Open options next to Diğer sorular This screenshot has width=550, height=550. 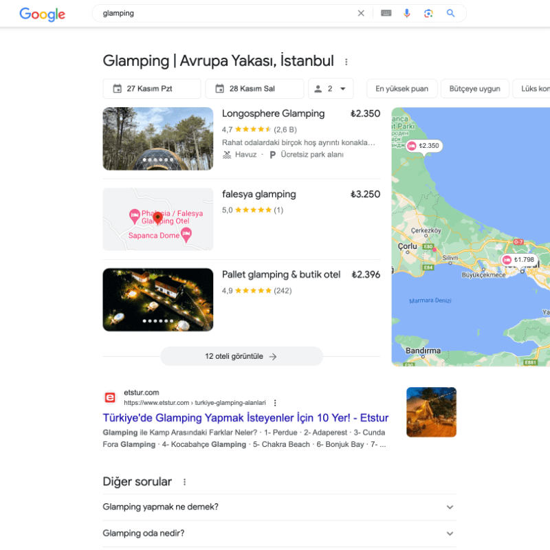184,482
